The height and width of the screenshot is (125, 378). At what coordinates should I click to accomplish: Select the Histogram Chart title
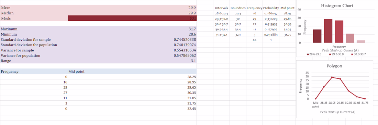point(337,5)
